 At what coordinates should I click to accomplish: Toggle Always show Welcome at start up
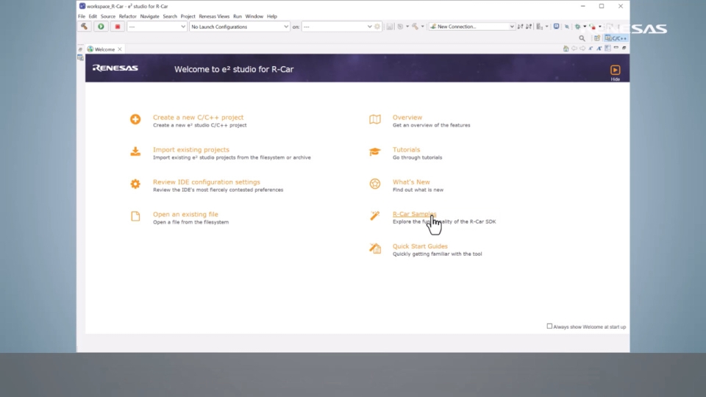click(x=549, y=326)
